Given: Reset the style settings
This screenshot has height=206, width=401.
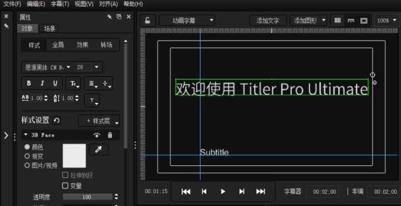Looking at the screenshot, I should pyautogui.click(x=56, y=120).
